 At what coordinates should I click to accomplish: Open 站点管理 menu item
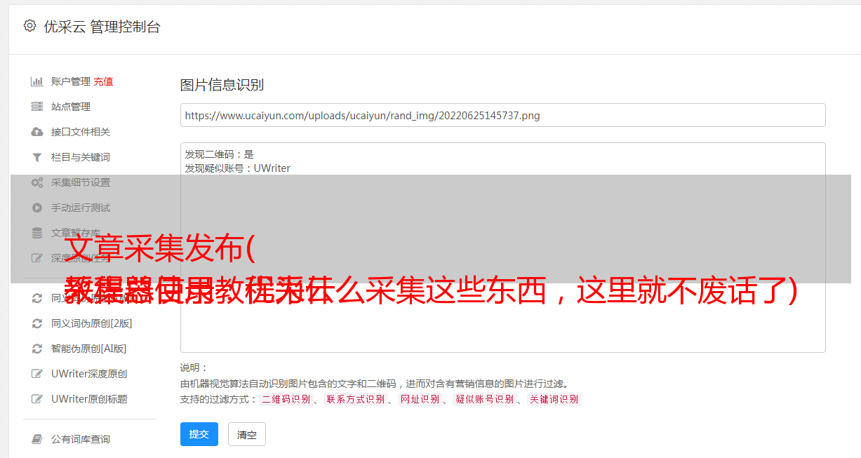[71, 107]
